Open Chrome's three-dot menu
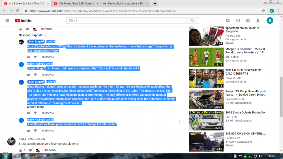This screenshot has width=283, height=159. tap(278, 11)
